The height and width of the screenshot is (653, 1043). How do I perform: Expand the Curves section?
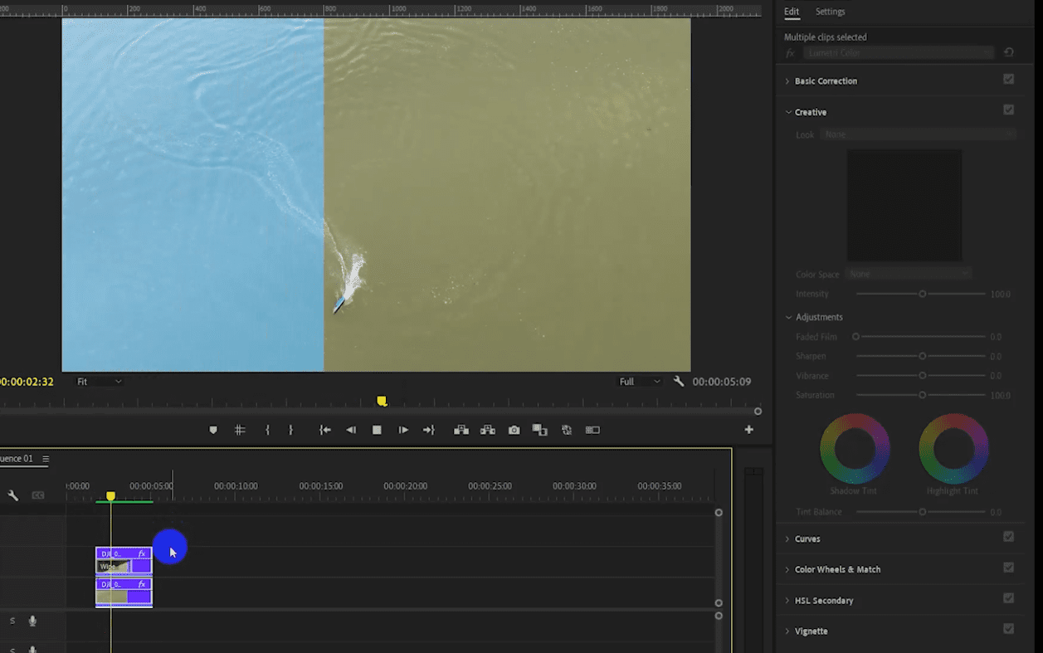pos(788,538)
